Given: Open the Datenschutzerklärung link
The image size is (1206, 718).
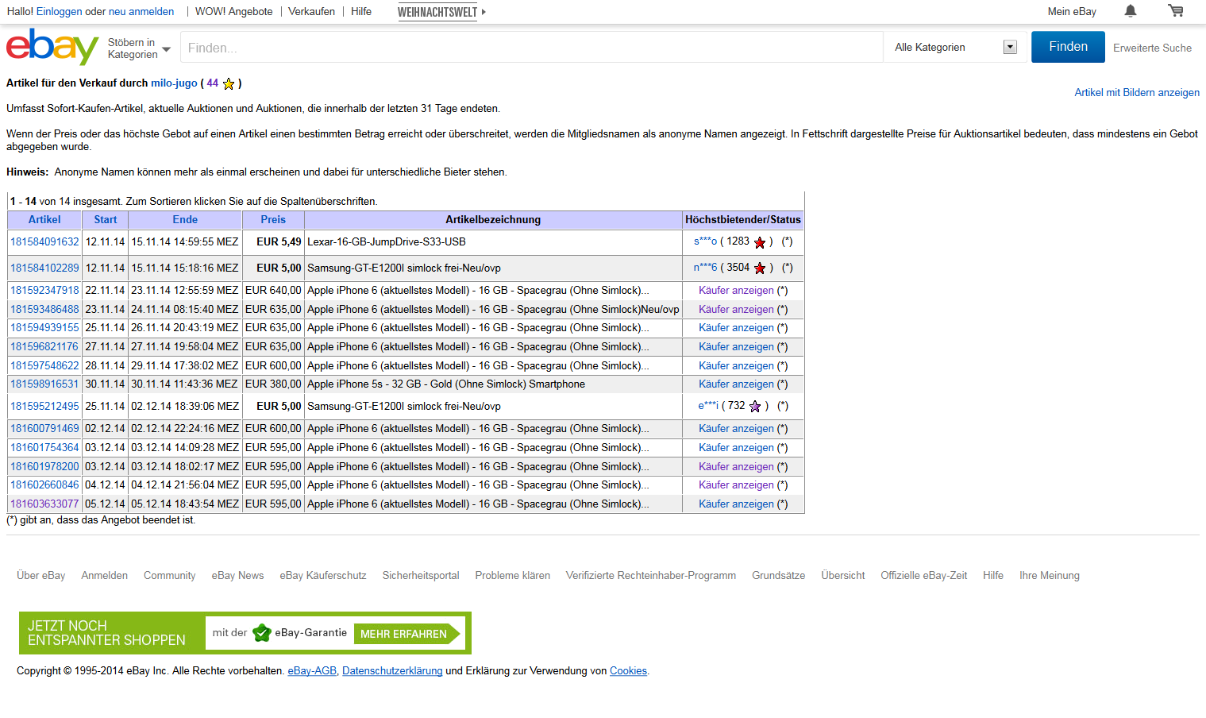Looking at the screenshot, I should 392,670.
